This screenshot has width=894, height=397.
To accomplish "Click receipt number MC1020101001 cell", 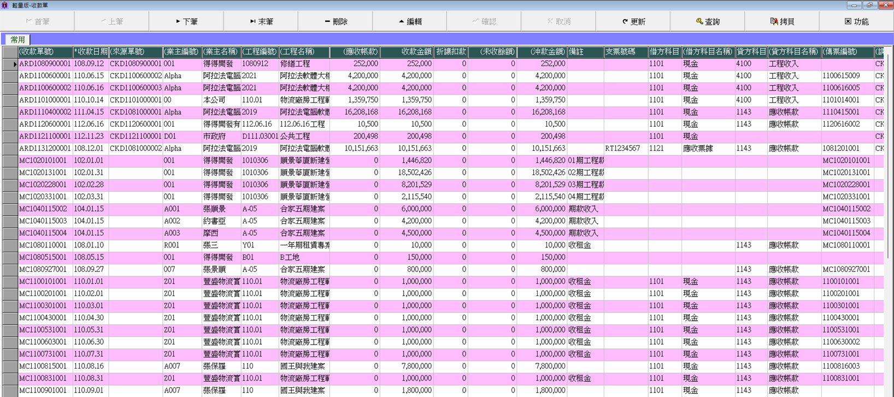I will coord(45,161).
